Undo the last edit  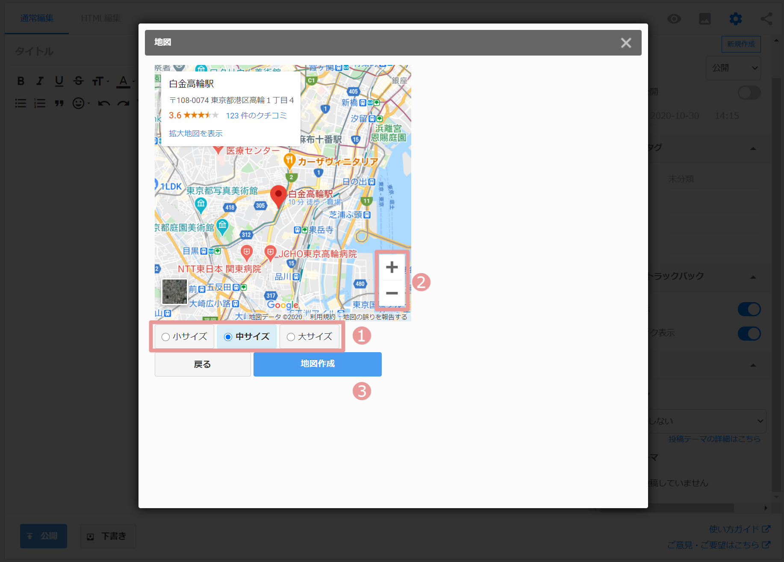[x=104, y=103]
